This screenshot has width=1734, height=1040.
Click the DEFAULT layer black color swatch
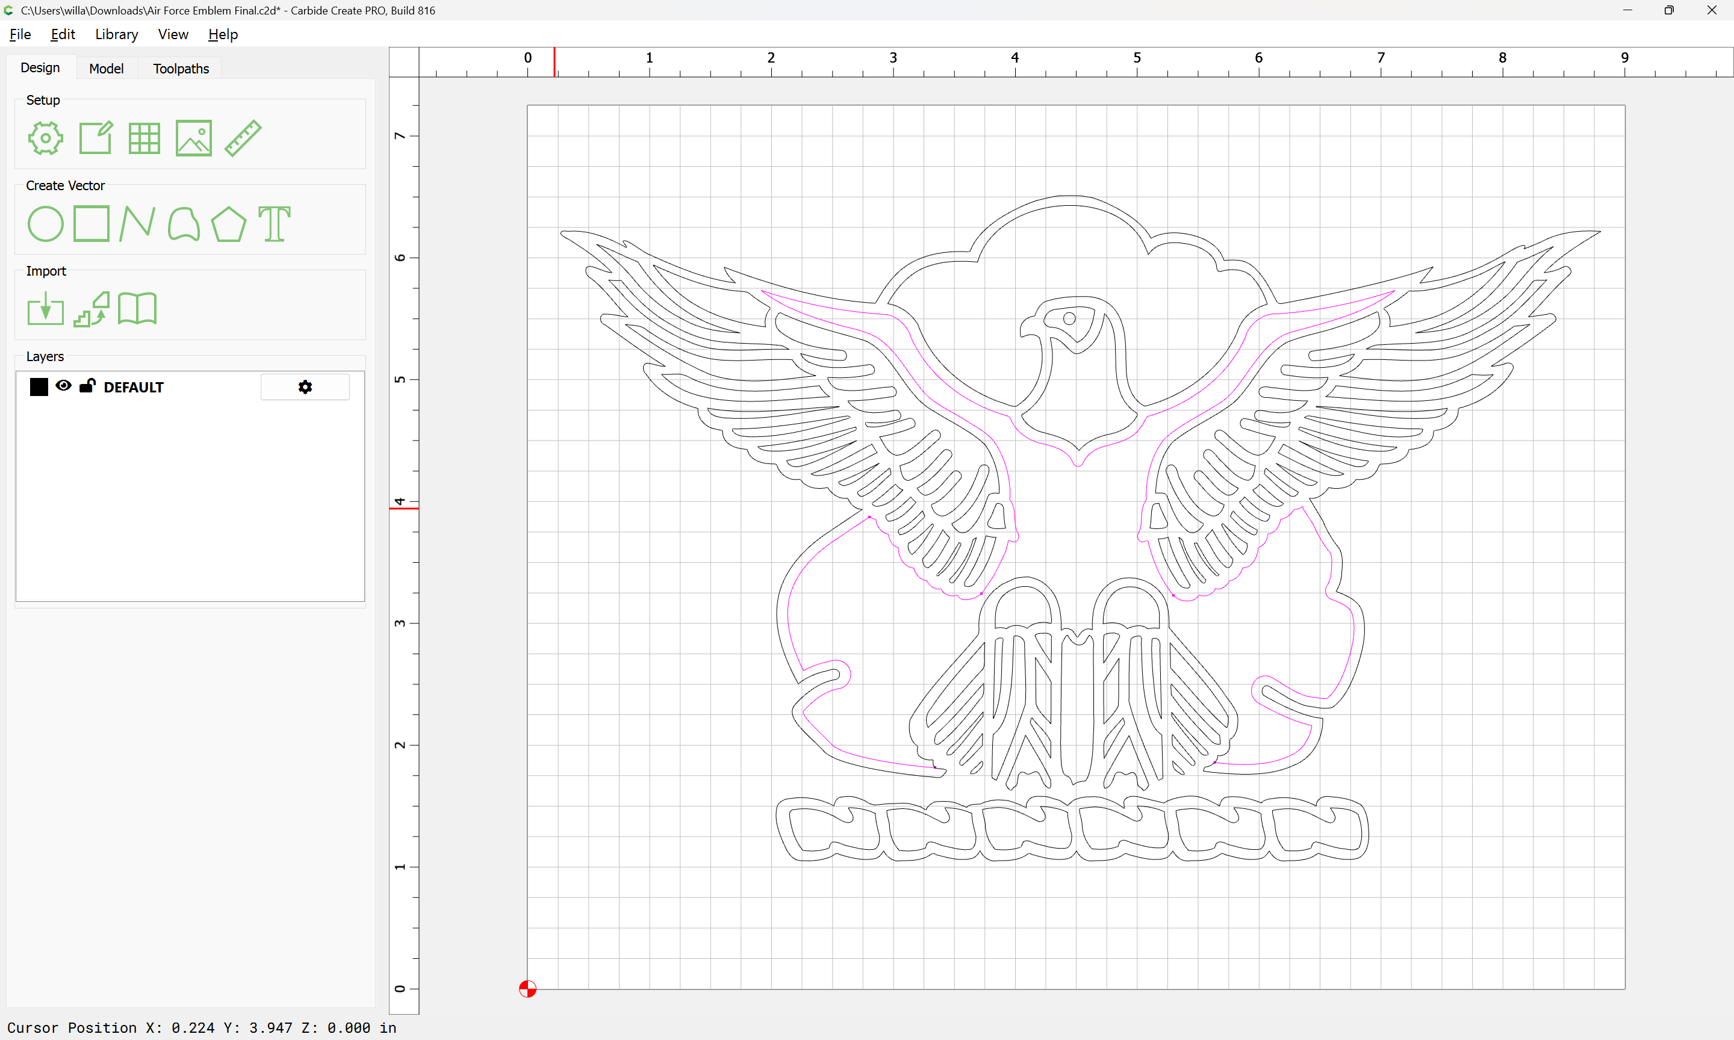(39, 387)
